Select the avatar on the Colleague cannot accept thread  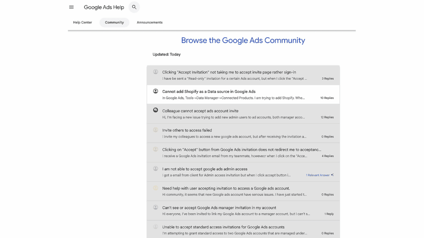[x=155, y=111]
